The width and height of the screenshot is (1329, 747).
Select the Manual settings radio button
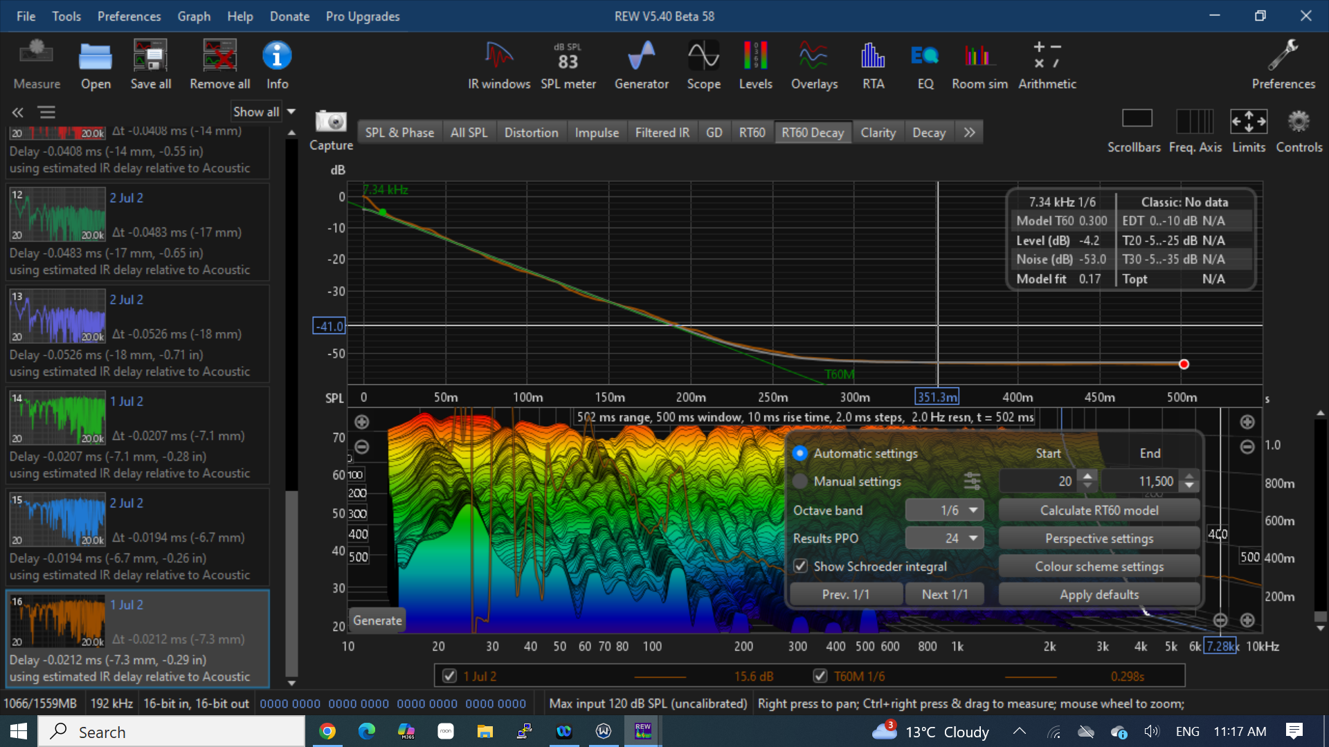(x=800, y=481)
